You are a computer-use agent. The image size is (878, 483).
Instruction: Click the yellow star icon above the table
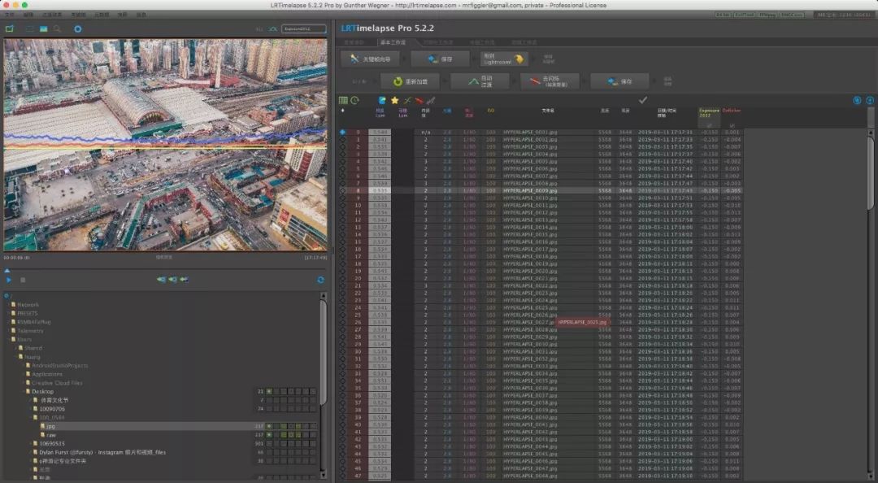tap(394, 101)
